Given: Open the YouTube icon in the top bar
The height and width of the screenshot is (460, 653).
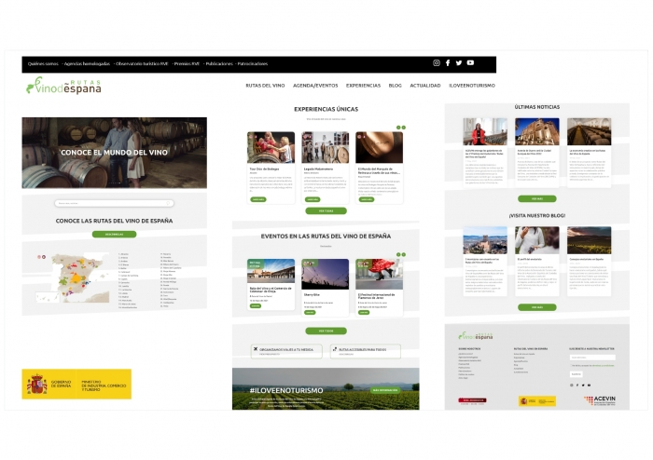Looking at the screenshot, I should (x=470, y=63).
